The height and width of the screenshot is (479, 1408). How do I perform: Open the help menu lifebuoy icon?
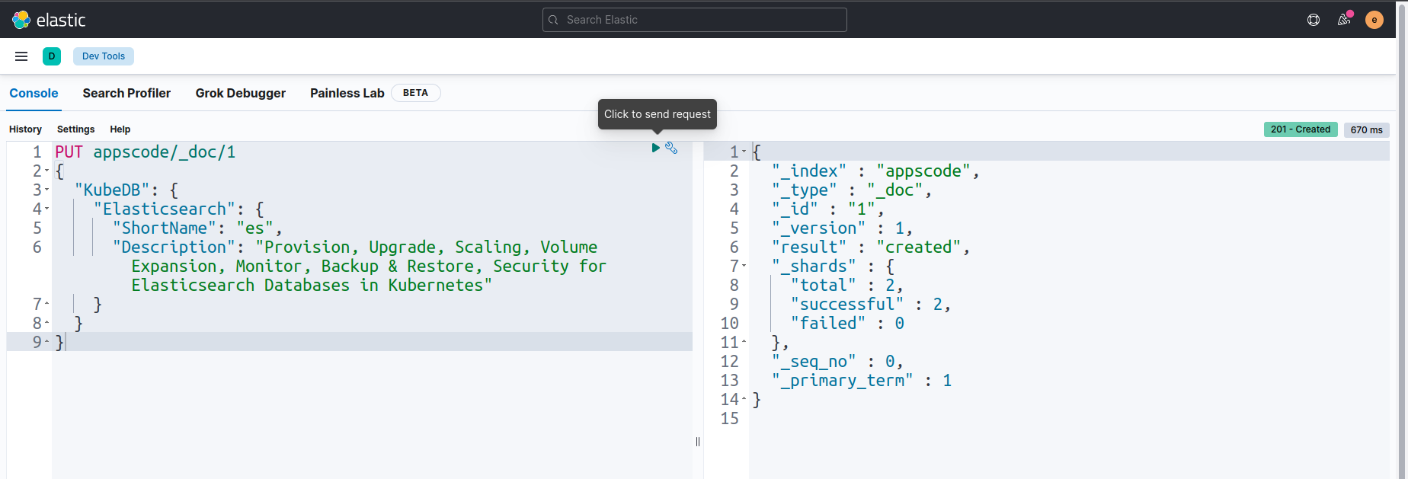tap(1314, 20)
